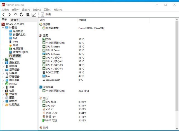Select the CPU #1/核心 #3 row
Screen dimensions: 179x131
tap(63, 65)
